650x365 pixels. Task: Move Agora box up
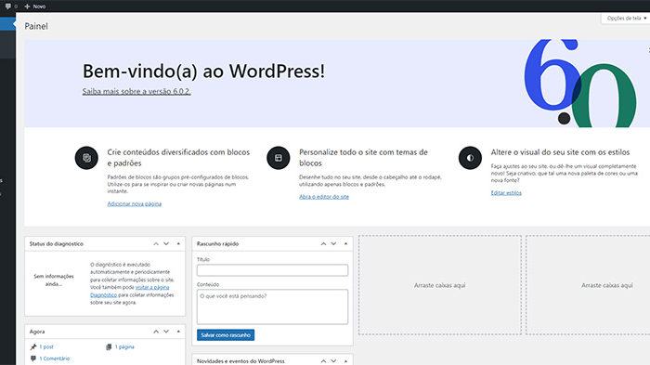point(156,332)
